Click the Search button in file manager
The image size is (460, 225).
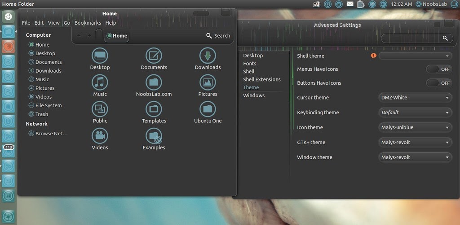(x=218, y=36)
